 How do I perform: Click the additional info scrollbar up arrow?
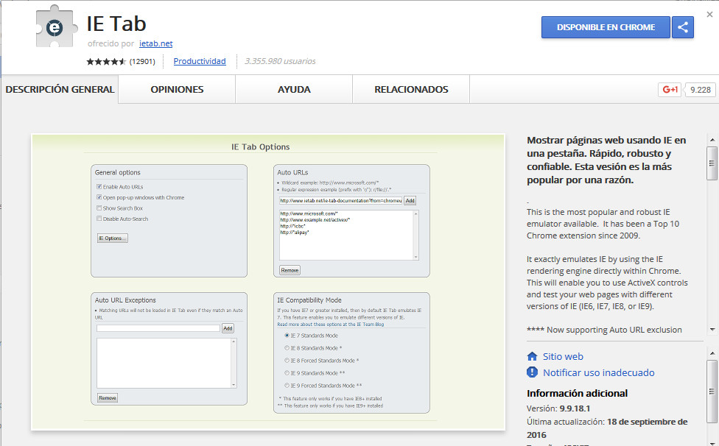click(712, 353)
